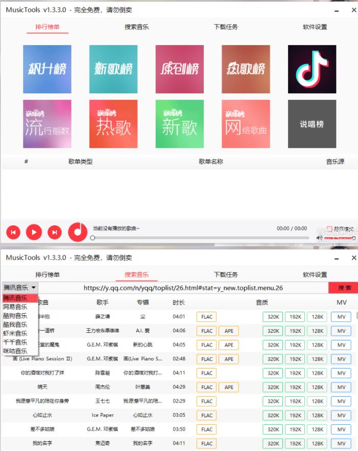
Task: Click the y.qq.com URL search field
Action: point(183,288)
